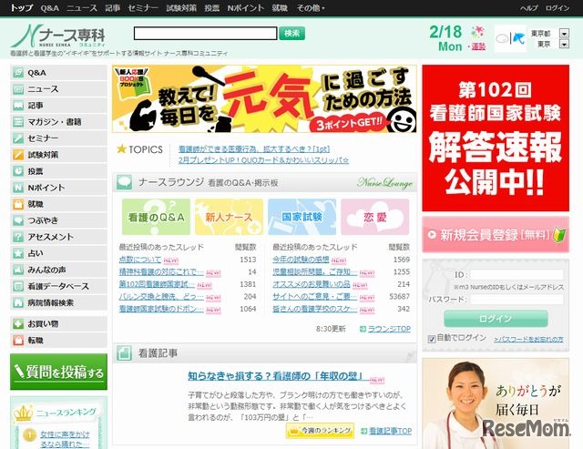
Task: Open the thread with 53687 views
Action: coord(314,297)
